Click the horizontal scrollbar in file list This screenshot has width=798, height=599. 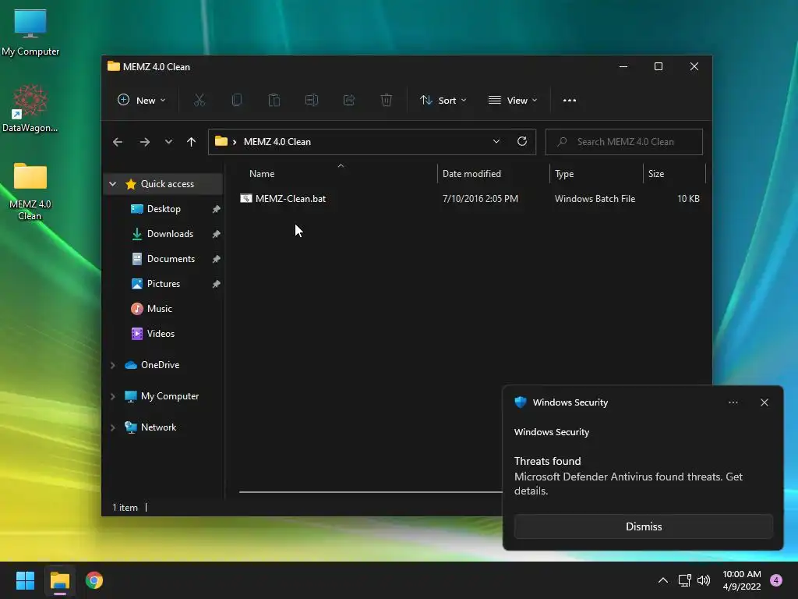click(370, 492)
